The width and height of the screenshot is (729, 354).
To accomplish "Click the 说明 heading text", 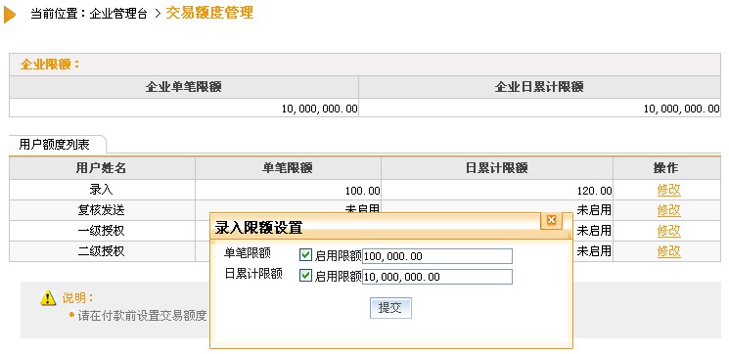I will coord(77,298).
